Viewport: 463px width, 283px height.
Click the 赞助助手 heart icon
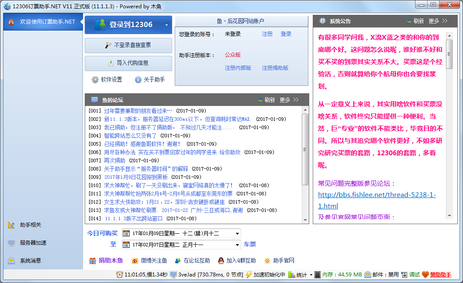(x=424, y=275)
